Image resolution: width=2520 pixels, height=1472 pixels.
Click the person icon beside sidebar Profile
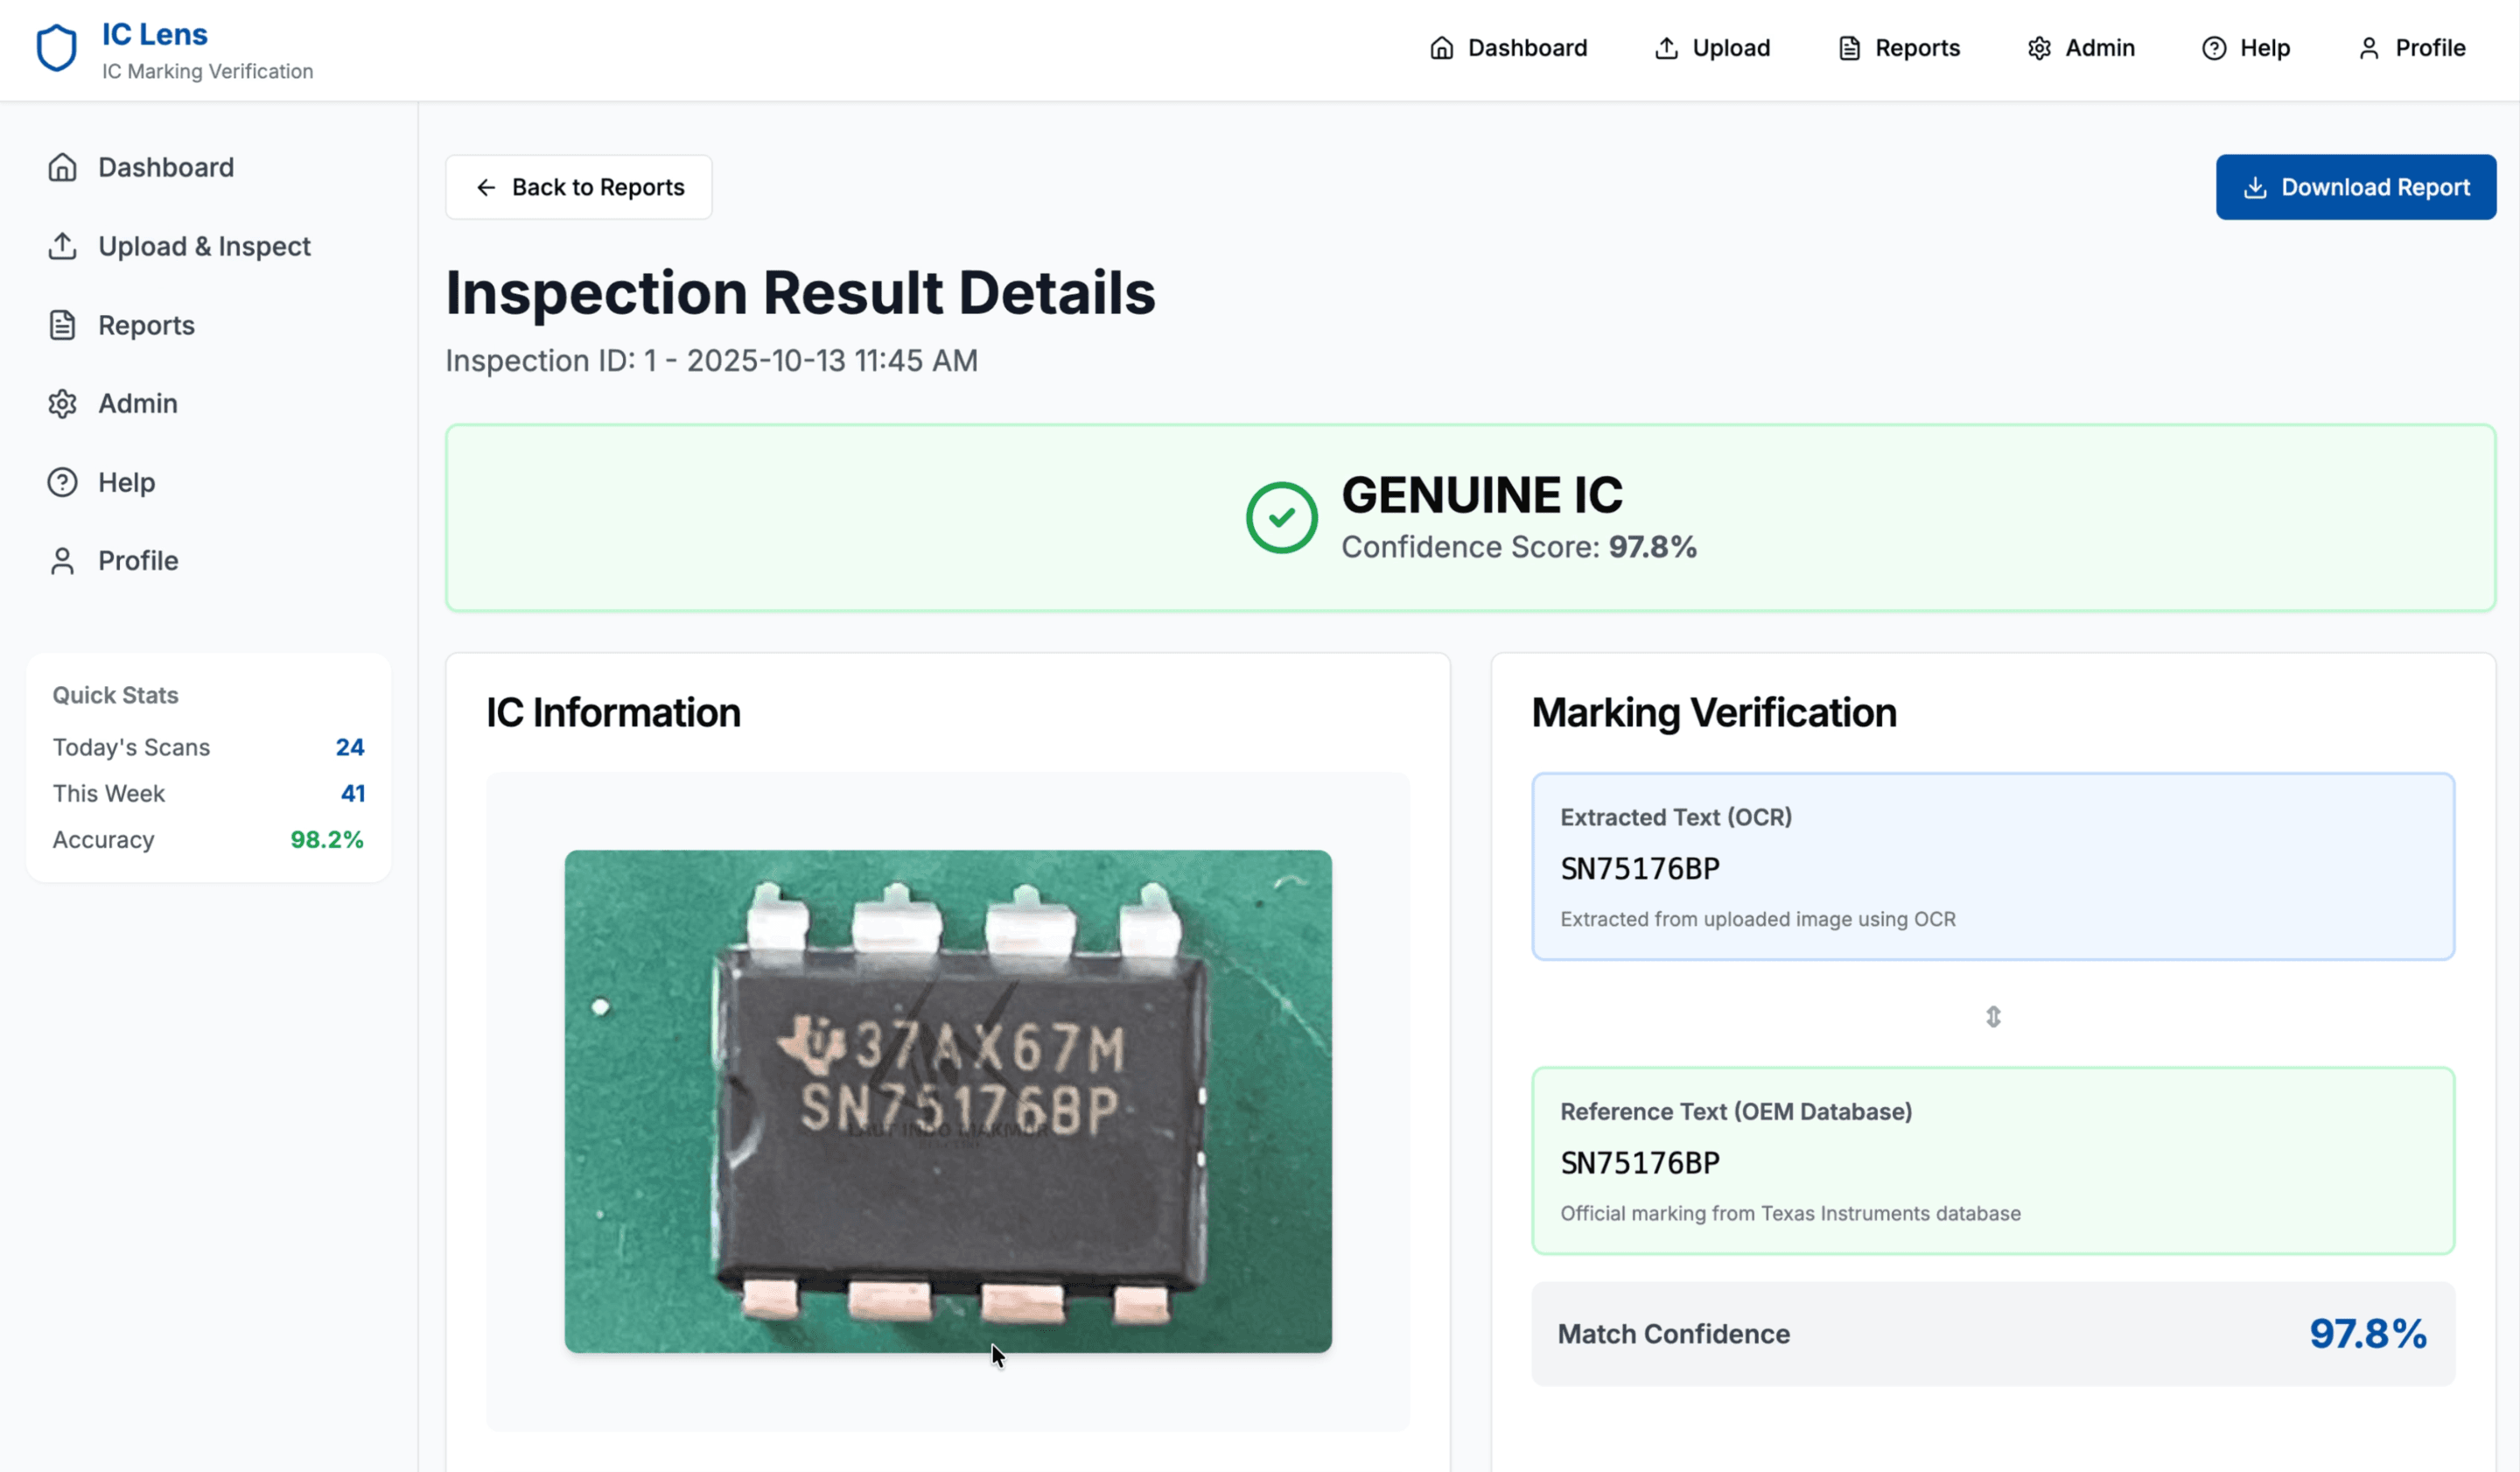point(62,561)
